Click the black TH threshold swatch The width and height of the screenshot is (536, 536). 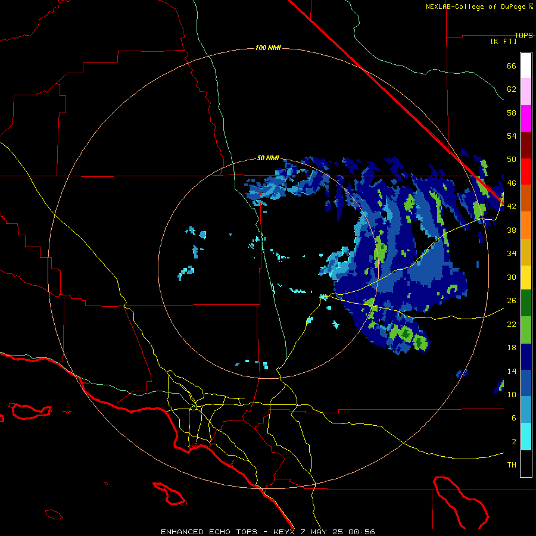[x=526, y=463]
